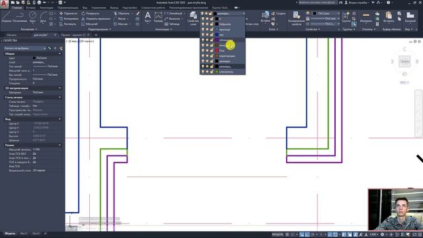Open the Параметризация ribbon tab
This screenshot has width=423, height=238.
pyautogui.click(x=67, y=8)
